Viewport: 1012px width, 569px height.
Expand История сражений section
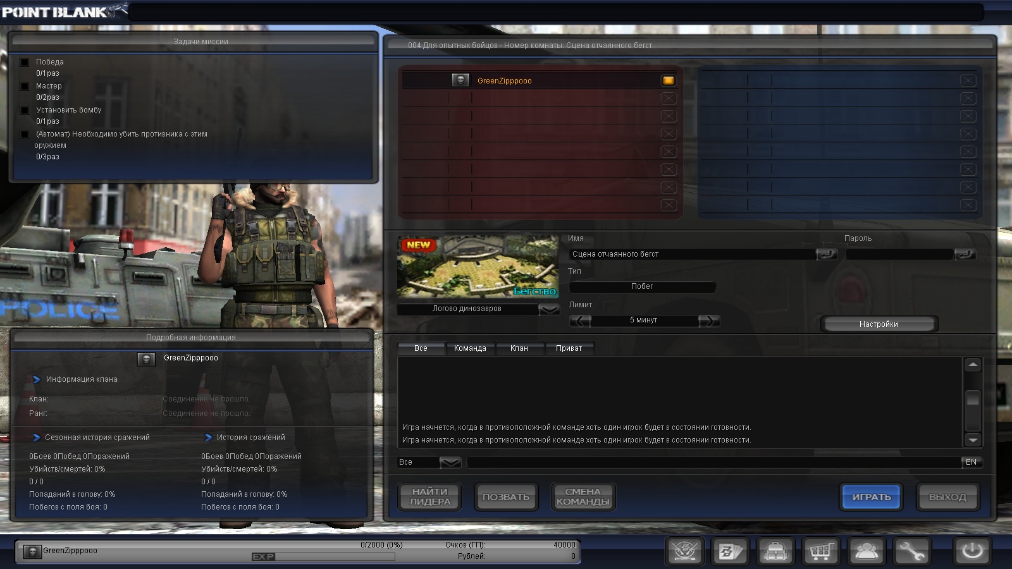(x=208, y=437)
